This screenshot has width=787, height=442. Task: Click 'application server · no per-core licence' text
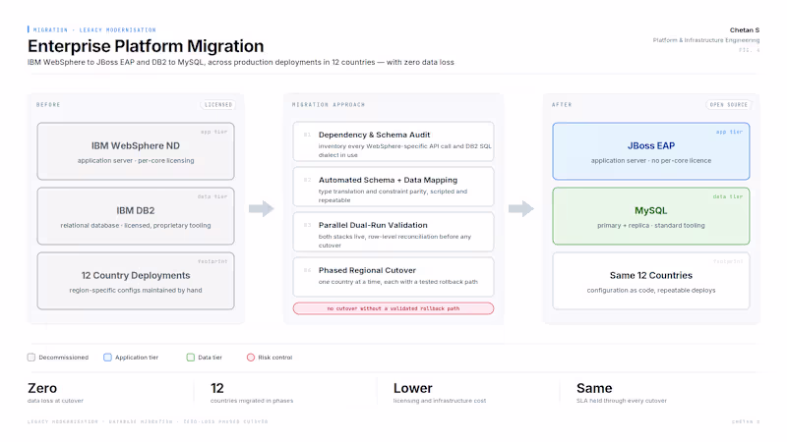point(651,161)
